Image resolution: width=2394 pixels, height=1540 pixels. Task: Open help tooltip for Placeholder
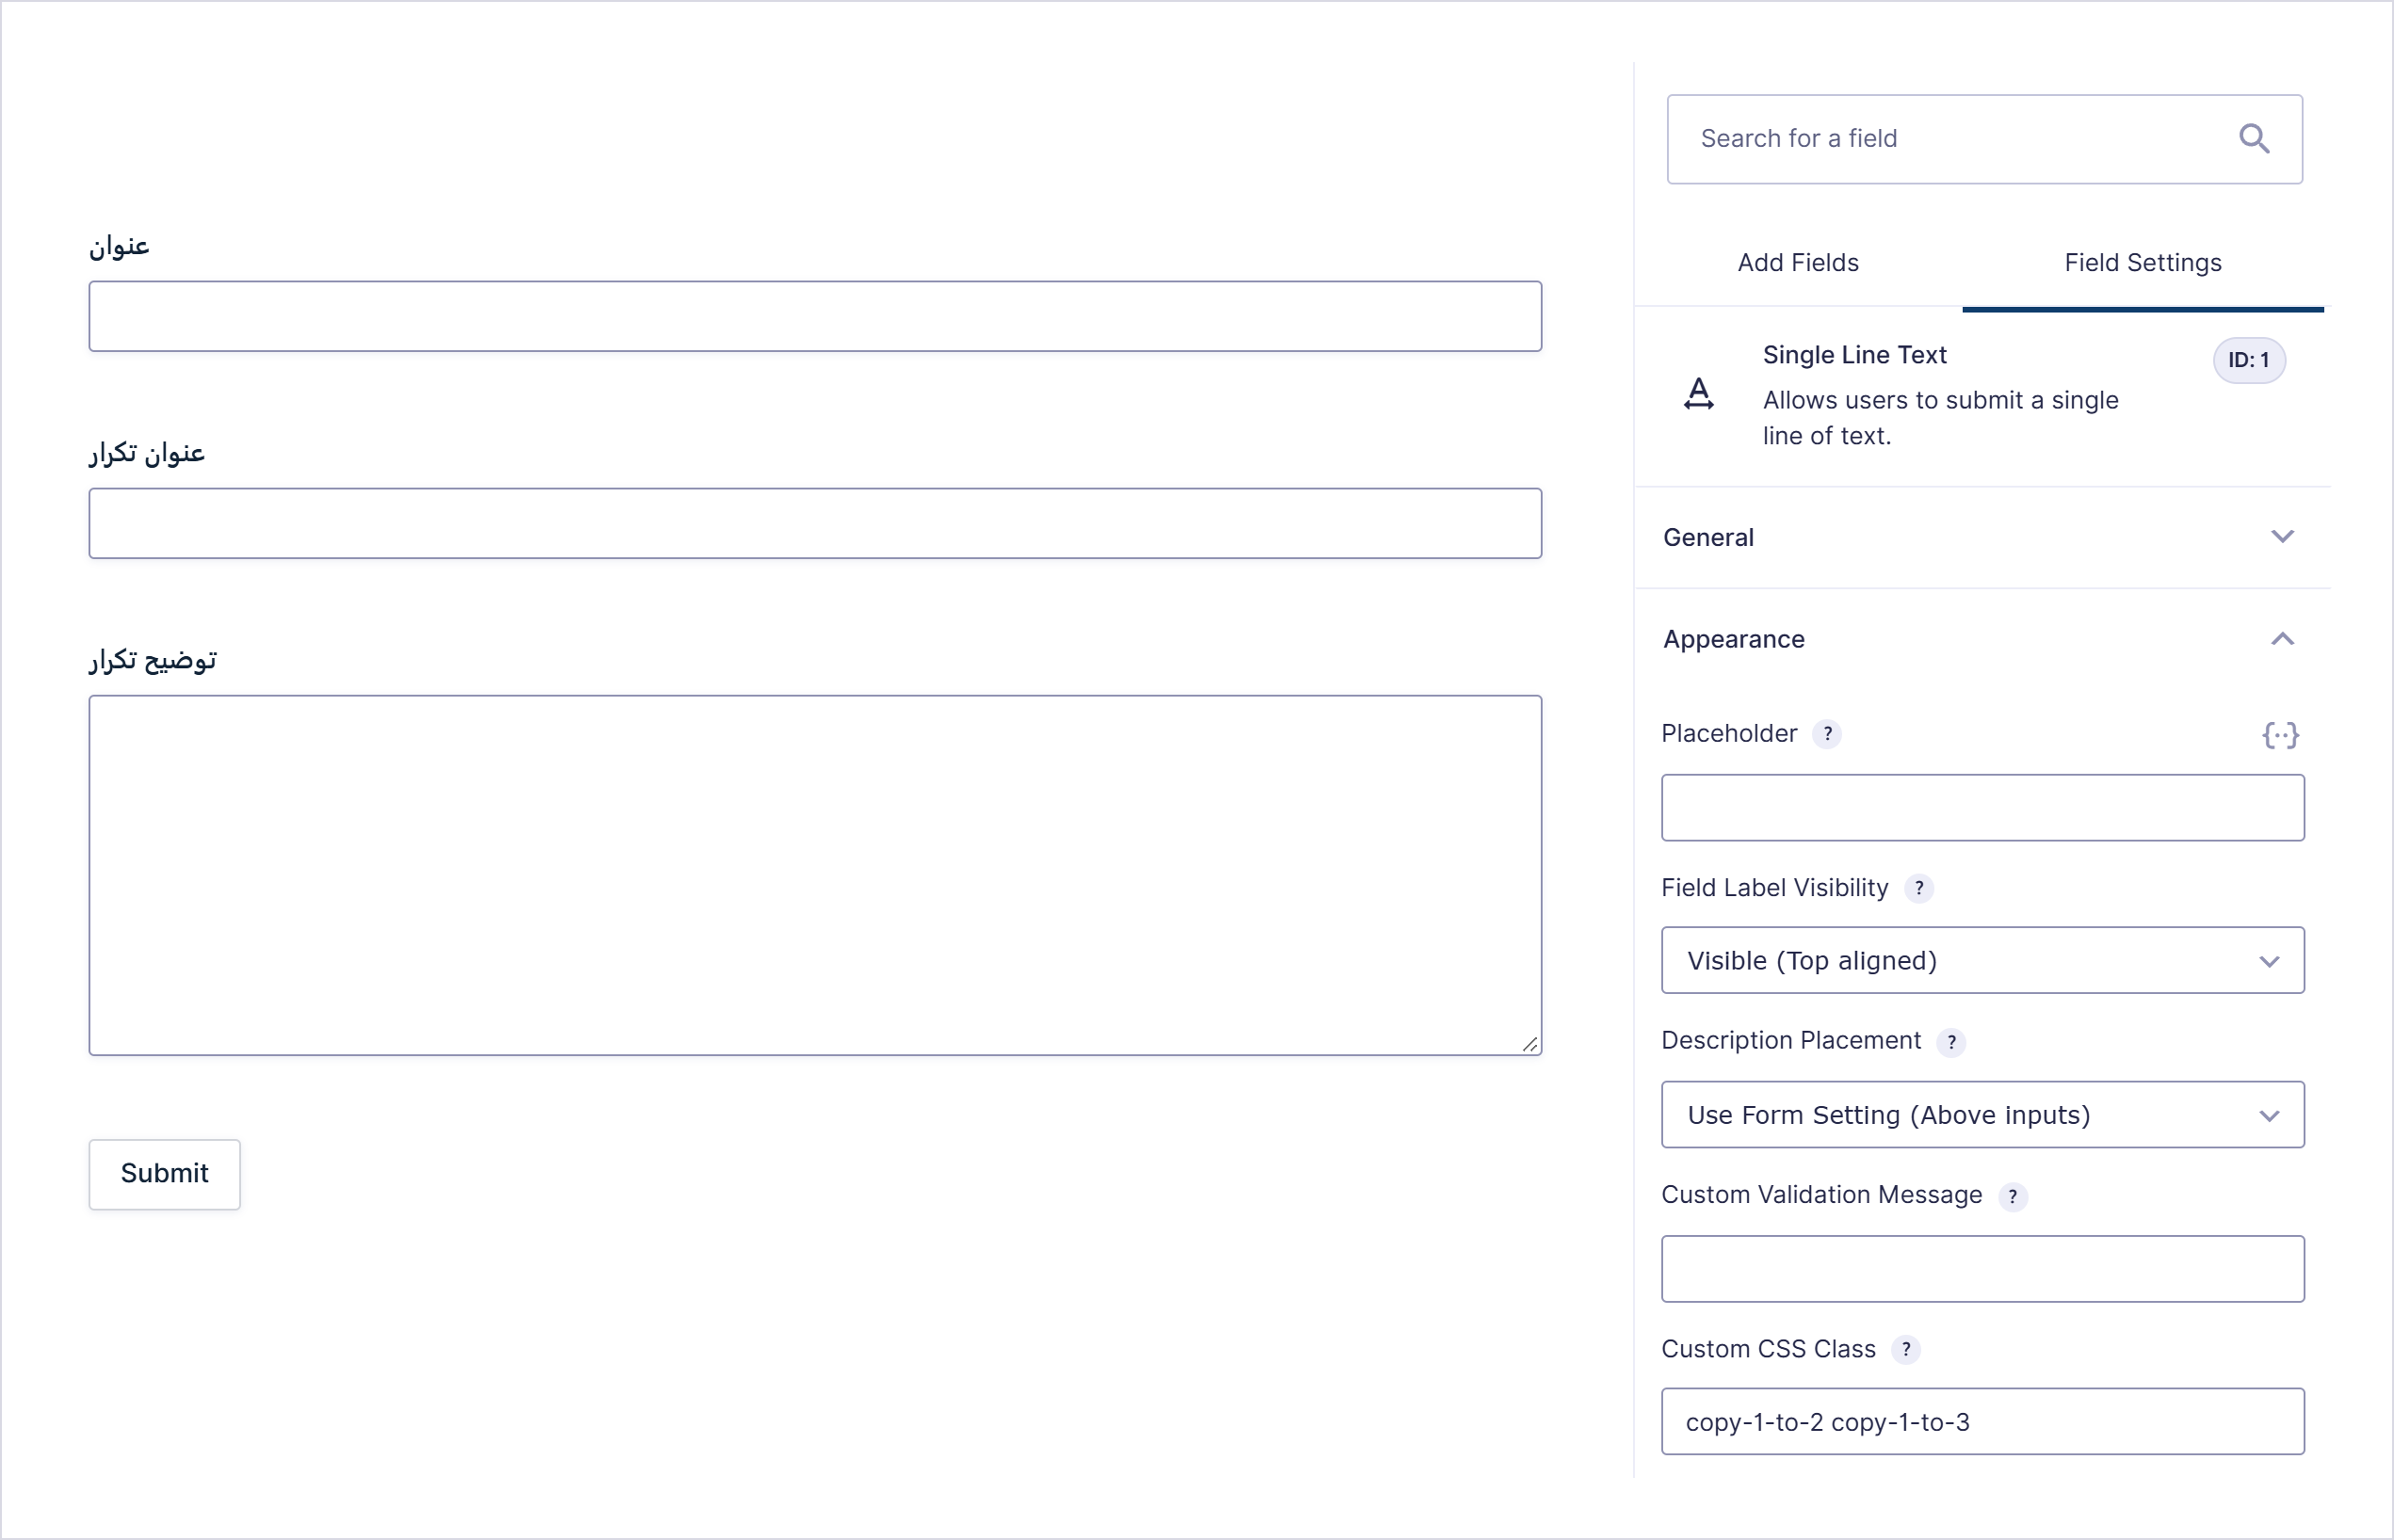pos(1827,734)
